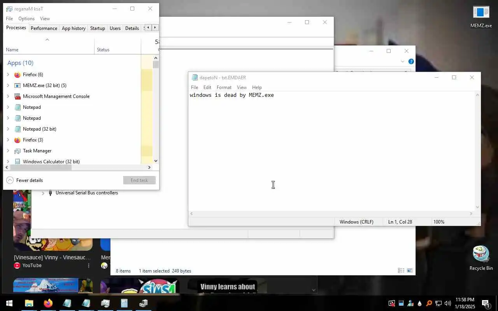Screen dimensions: 498x311
Task: Click the Firefox (6) app icon in Task Manager
Action: tap(17, 75)
